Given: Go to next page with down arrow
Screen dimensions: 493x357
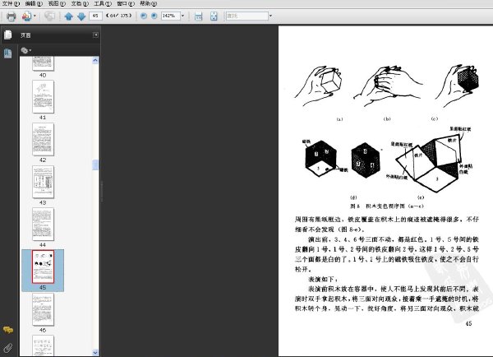Looking at the screenshot, I should [81, 16].
